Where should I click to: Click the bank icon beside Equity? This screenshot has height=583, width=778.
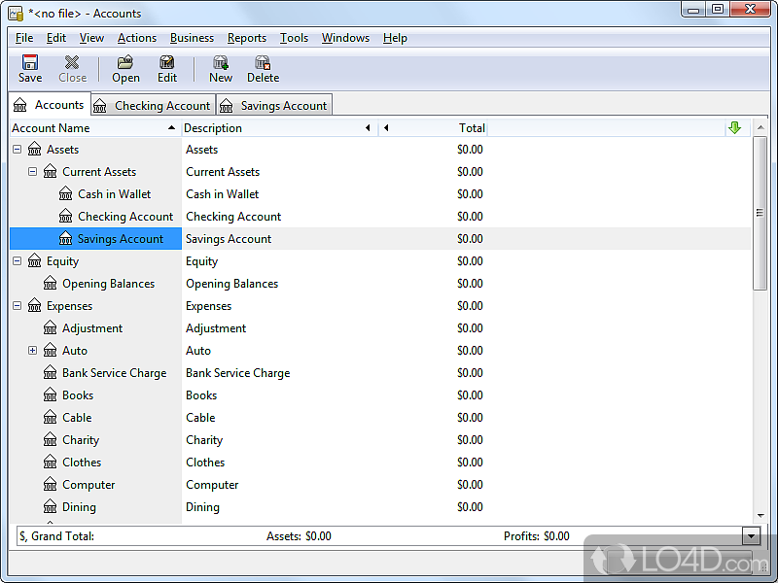(x=34, y=260)
